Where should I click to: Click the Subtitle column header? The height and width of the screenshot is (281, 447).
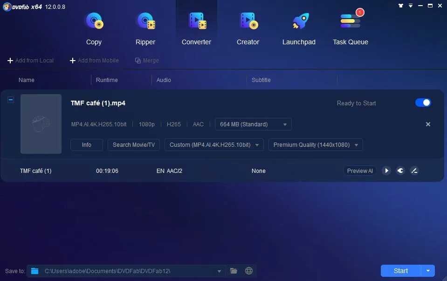click(261, 80)
